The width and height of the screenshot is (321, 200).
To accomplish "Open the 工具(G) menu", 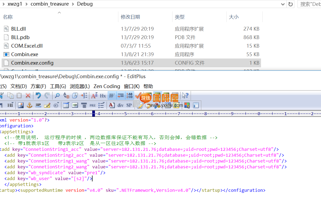I will tap(58, 86).
